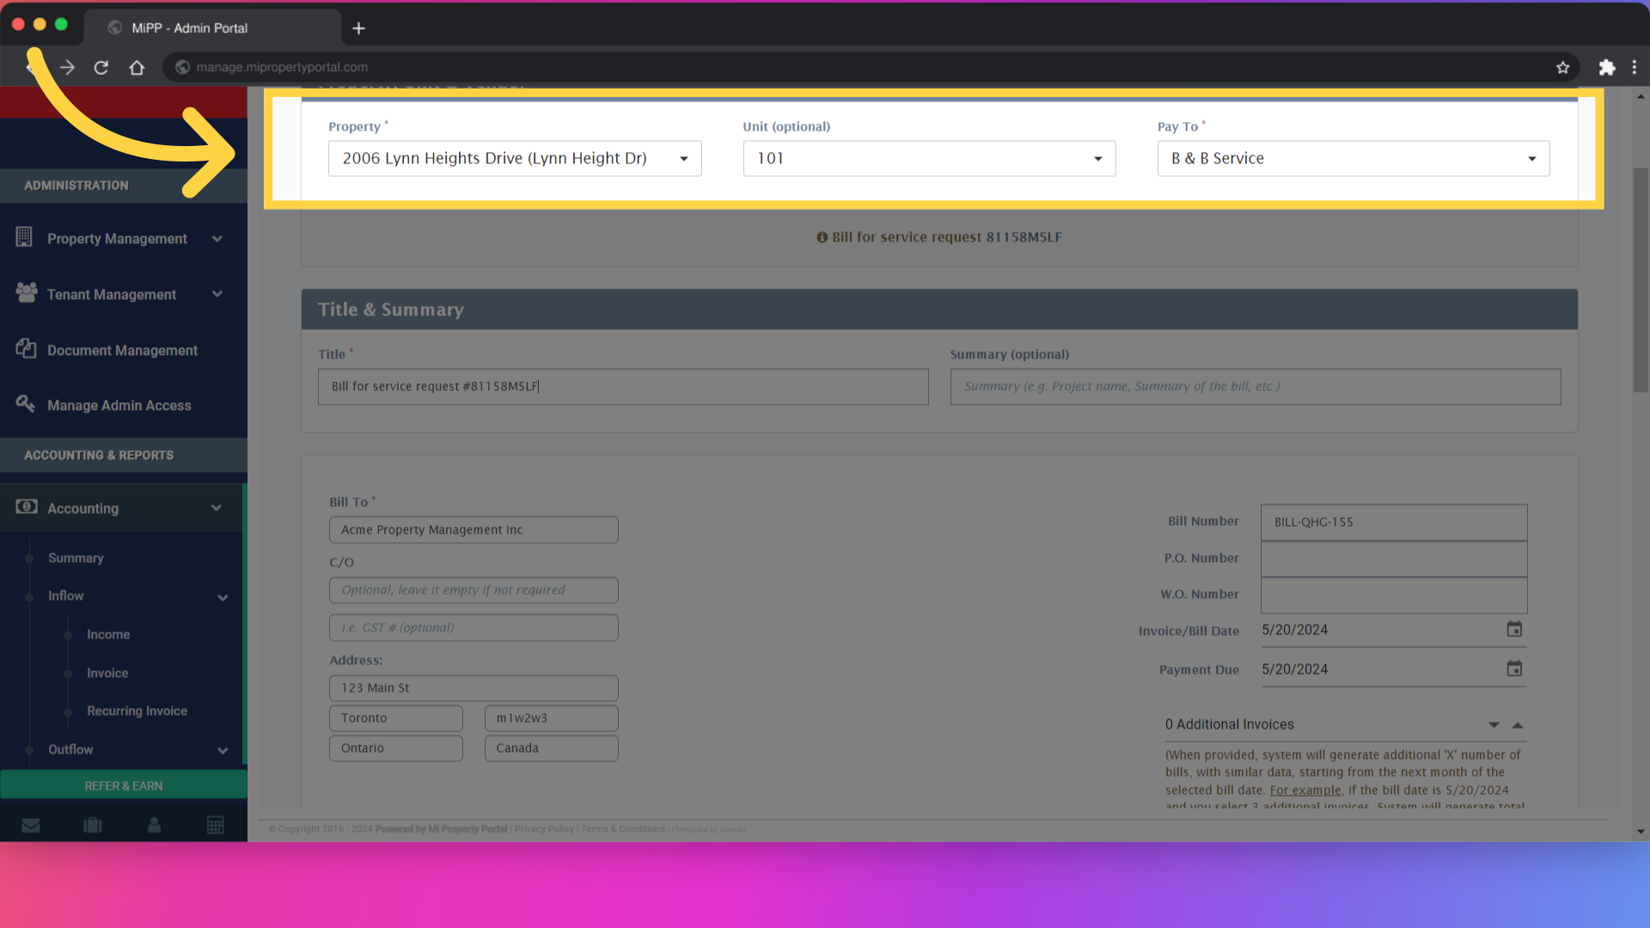Click the REFER & EARN button
1650x928 pixels.
(123, 785)
